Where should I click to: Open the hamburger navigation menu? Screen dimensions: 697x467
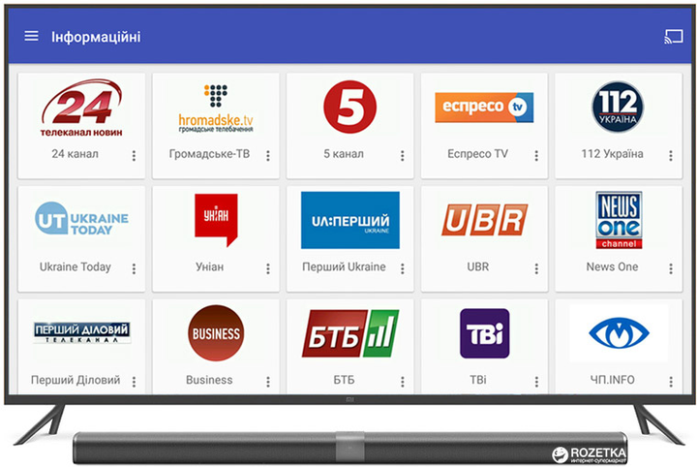pyautogui.click(x=31, y=36)
